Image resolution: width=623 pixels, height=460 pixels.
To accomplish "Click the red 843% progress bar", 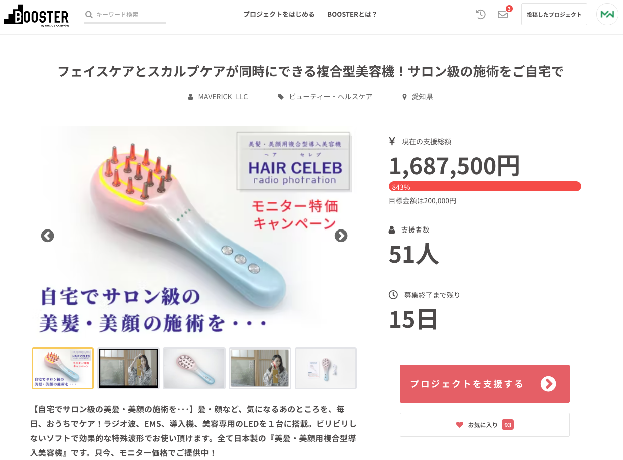I will pos(485,186).
